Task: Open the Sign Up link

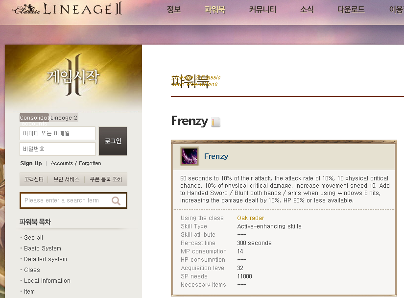Action: pyautogui.click(x=31, y=163)
